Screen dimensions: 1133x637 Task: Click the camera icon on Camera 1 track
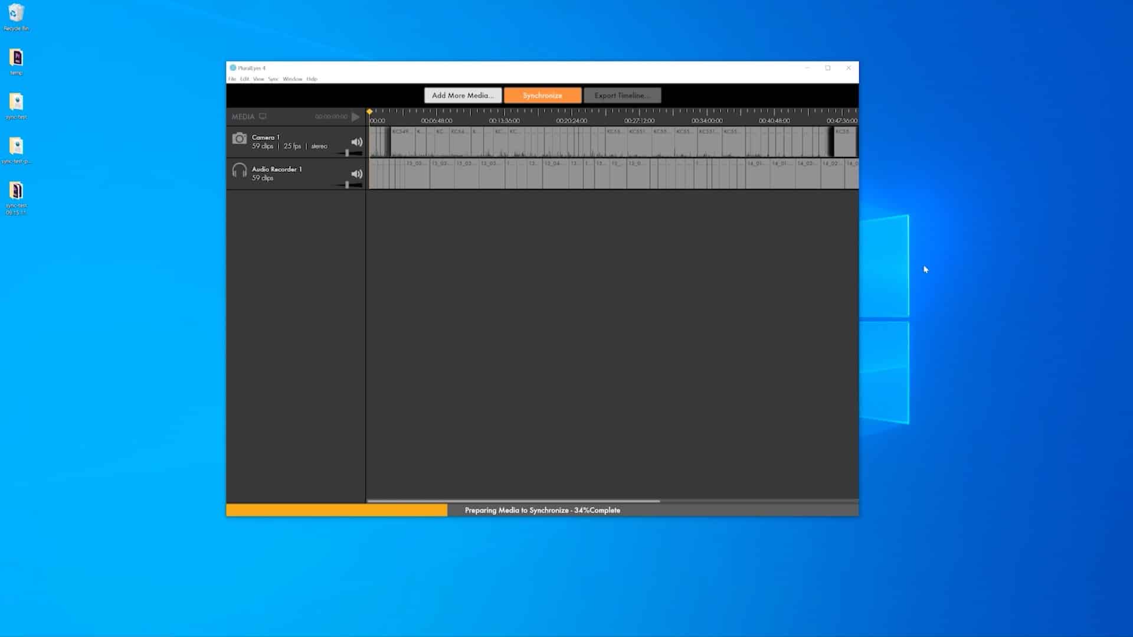point(239,139)
